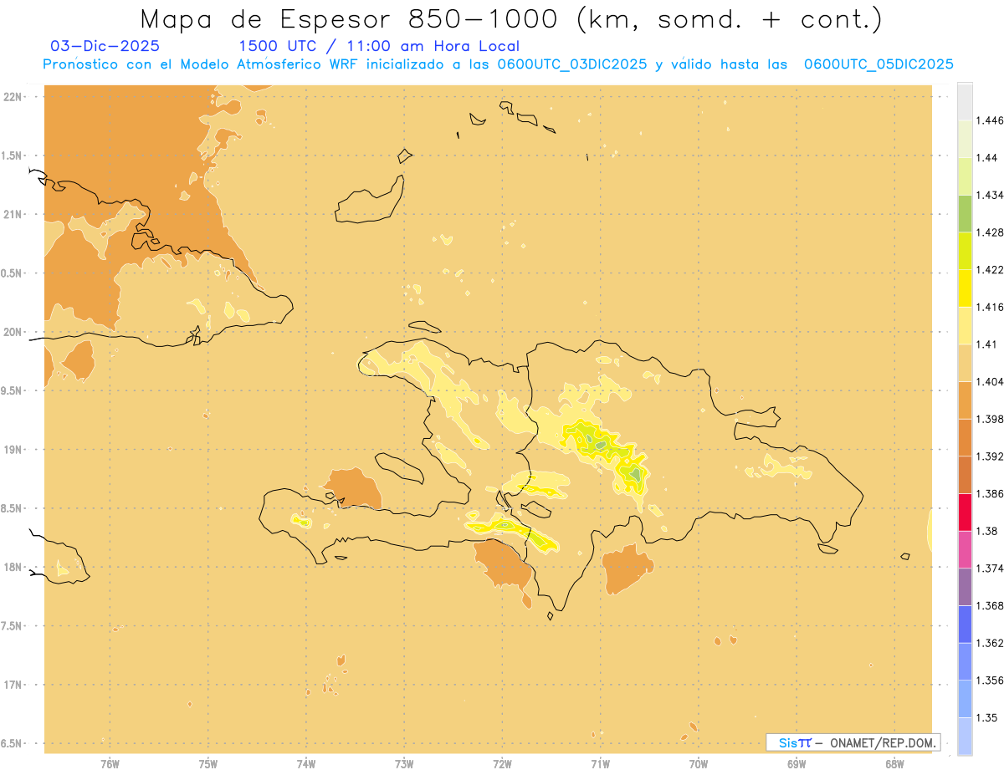Click the pale yellow 1.41–1.416 colorbar segment

tap(965, 325)
